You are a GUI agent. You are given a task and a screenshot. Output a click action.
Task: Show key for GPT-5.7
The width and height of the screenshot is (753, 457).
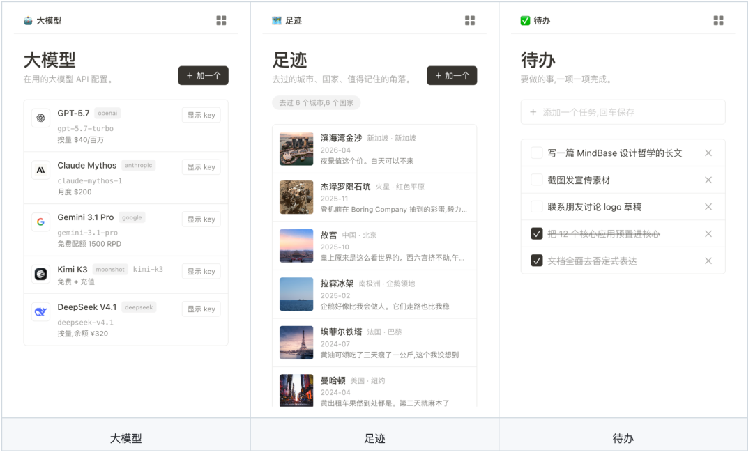point(201,115)
